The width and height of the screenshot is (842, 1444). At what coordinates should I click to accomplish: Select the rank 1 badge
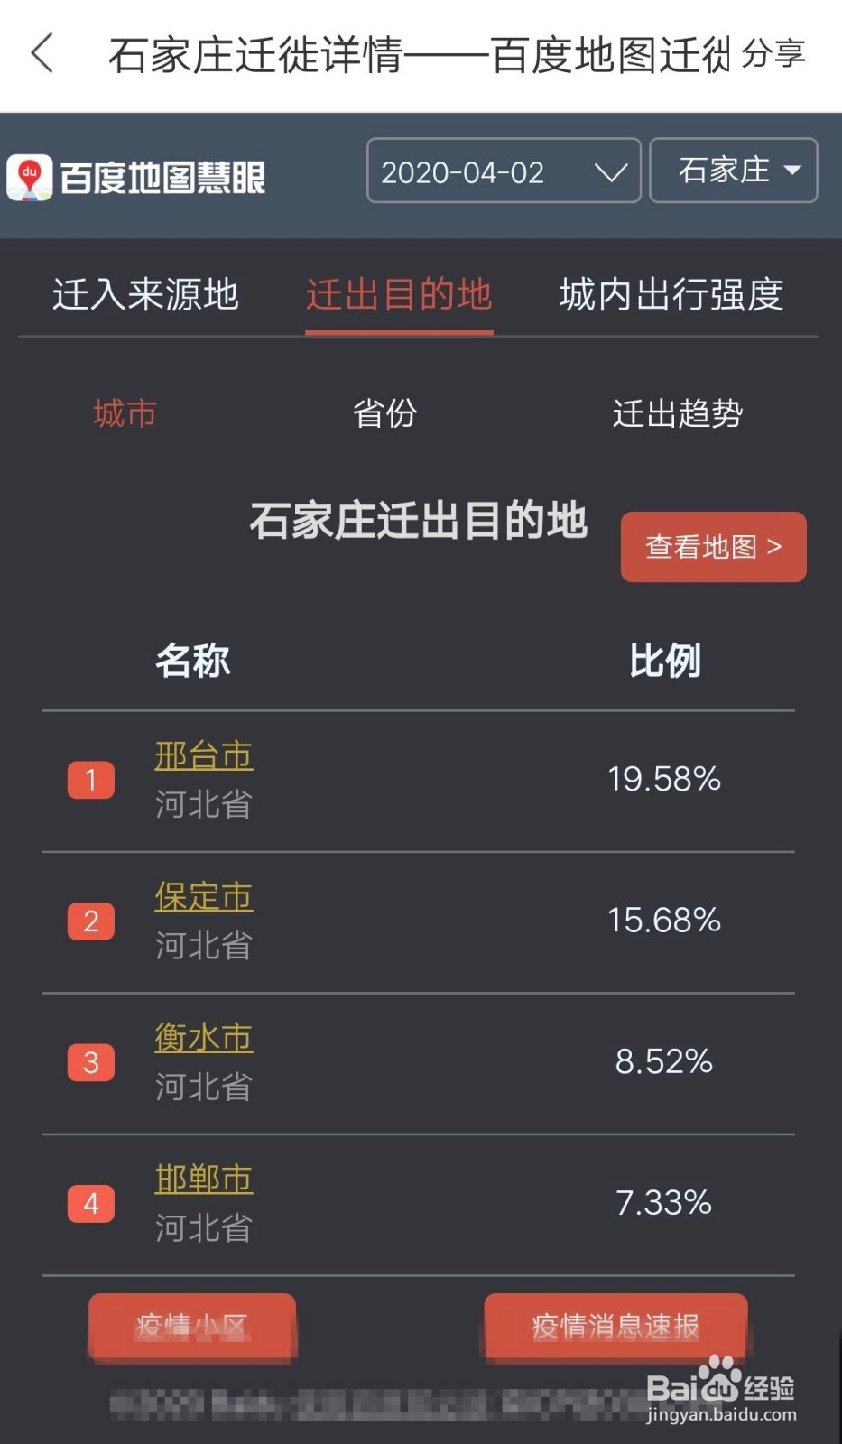pyautogui.click(x=91, y=780)
